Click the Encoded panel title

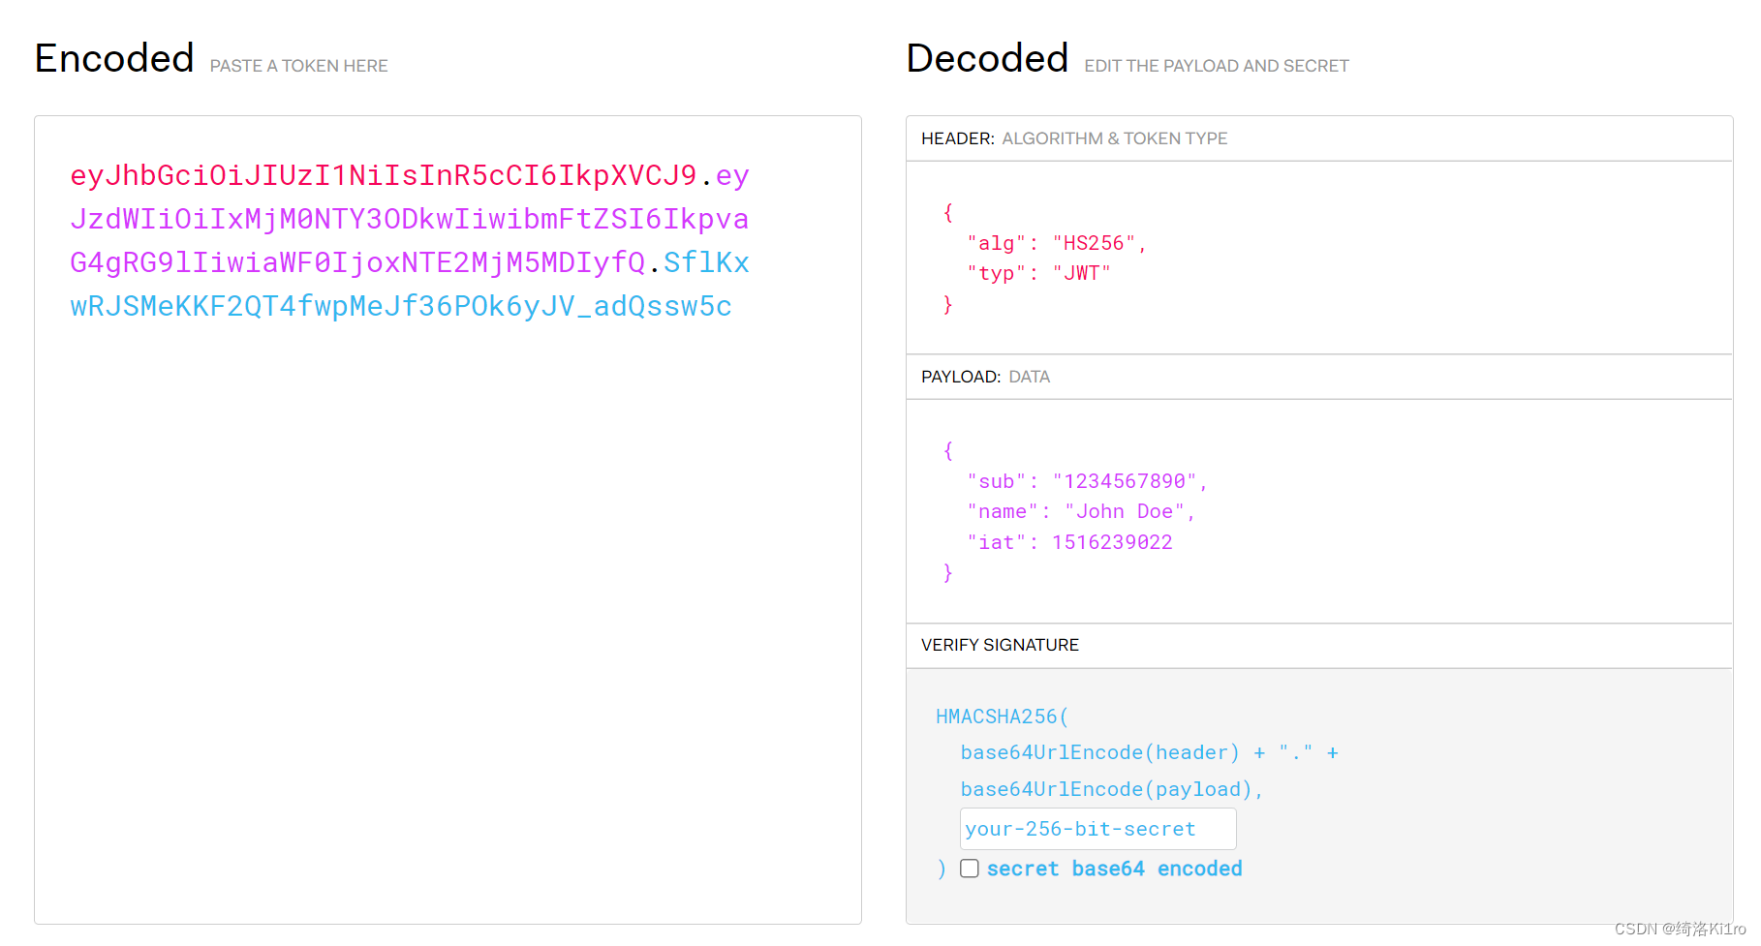[113, 58]
